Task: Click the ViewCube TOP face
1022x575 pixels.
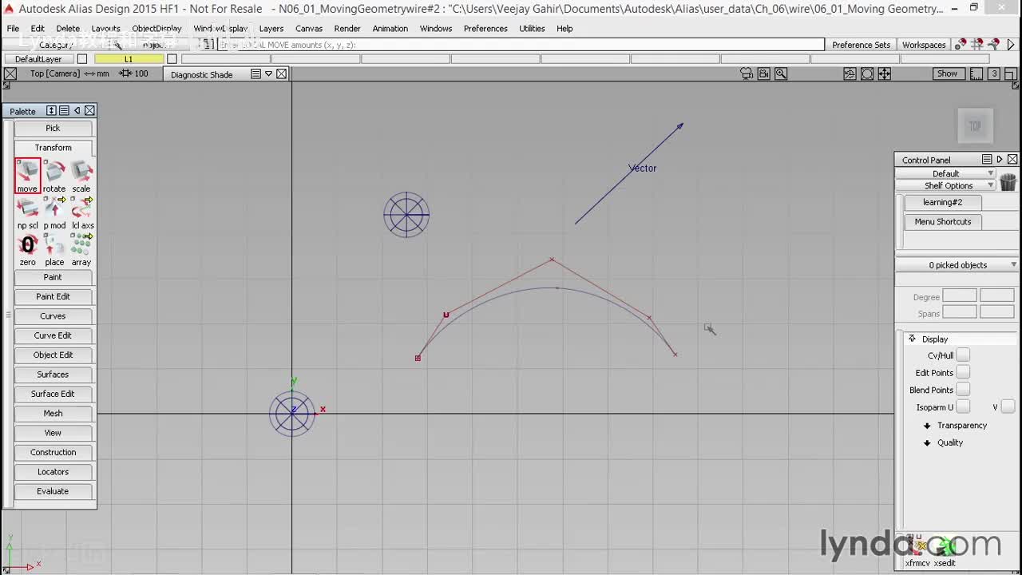Action: click(x=974, y=126)
